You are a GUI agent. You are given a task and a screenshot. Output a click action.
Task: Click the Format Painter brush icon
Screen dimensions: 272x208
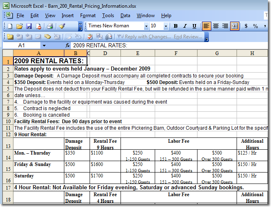62,26
